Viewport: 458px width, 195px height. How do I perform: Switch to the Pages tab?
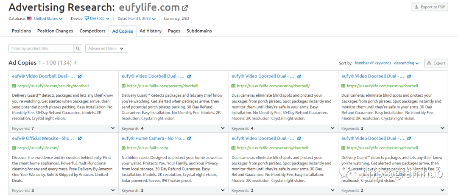click(x=174, y=31)
